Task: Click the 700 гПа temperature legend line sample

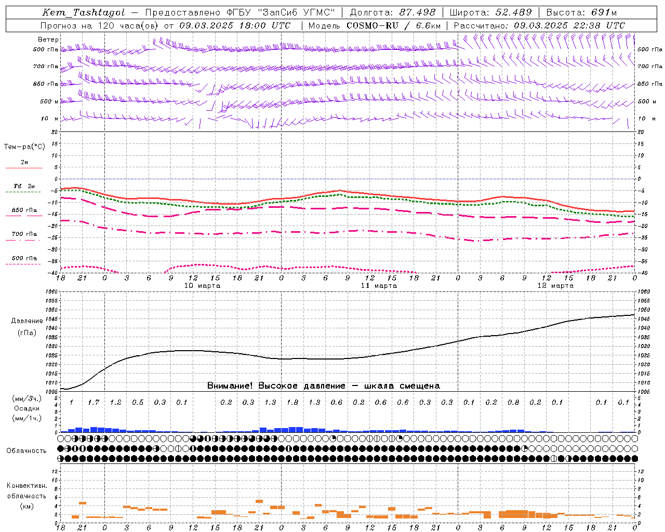Action: click(x=24, y=241)
